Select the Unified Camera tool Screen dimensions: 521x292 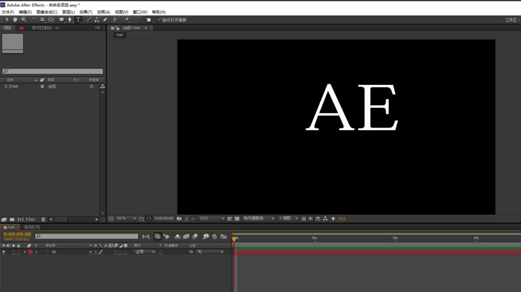pyautogui.click(x=43, y=20)
